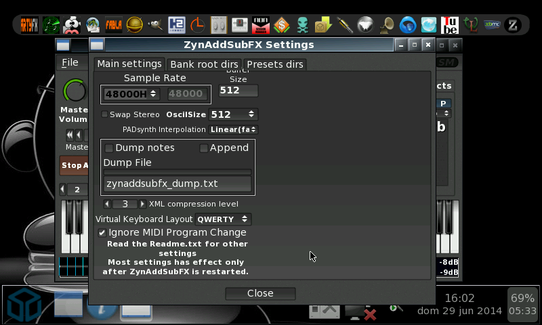Screen dimensions: 542x325
Task: Open the golden sphere dock icon
Action: click(x=134, y=25)
